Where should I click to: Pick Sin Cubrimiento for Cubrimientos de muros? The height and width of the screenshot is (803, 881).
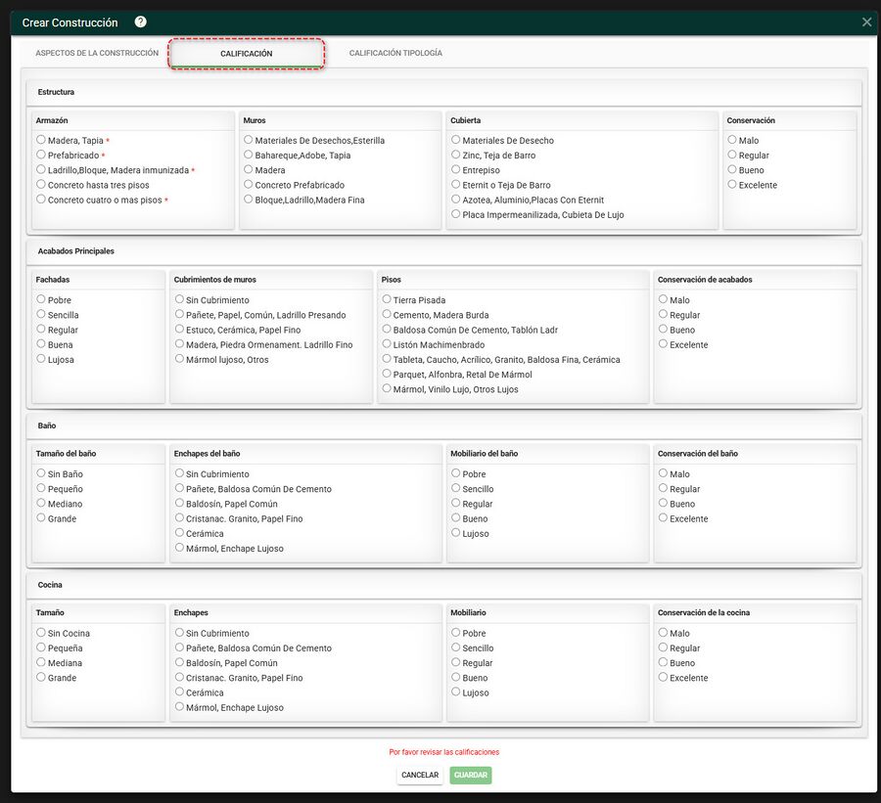pos(179,298)
